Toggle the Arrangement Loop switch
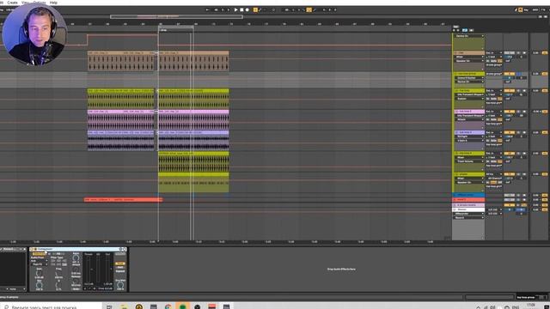 309,9
